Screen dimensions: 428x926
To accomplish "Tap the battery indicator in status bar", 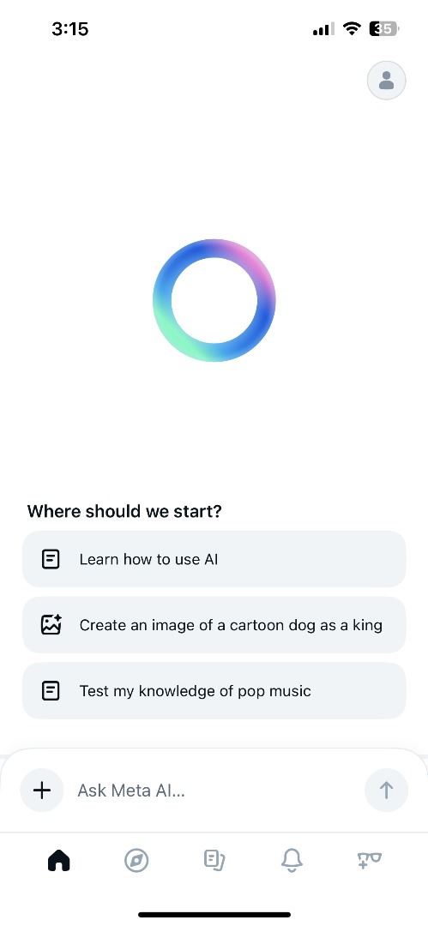I will pyautogui.click(x=384, y=28).
